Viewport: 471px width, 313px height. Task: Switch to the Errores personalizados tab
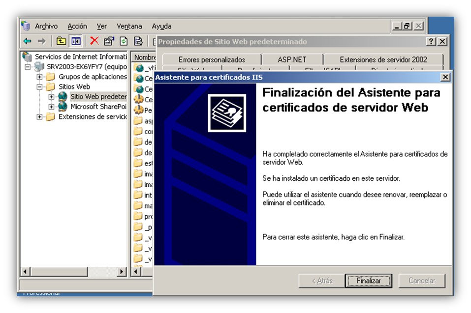212,59
